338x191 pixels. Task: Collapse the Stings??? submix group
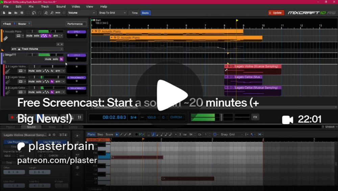tap(4, 62)
